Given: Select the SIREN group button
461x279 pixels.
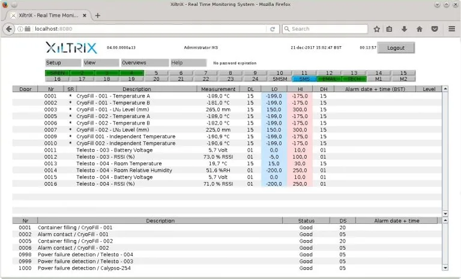Looking at the screenshot, I should point(58,73).
